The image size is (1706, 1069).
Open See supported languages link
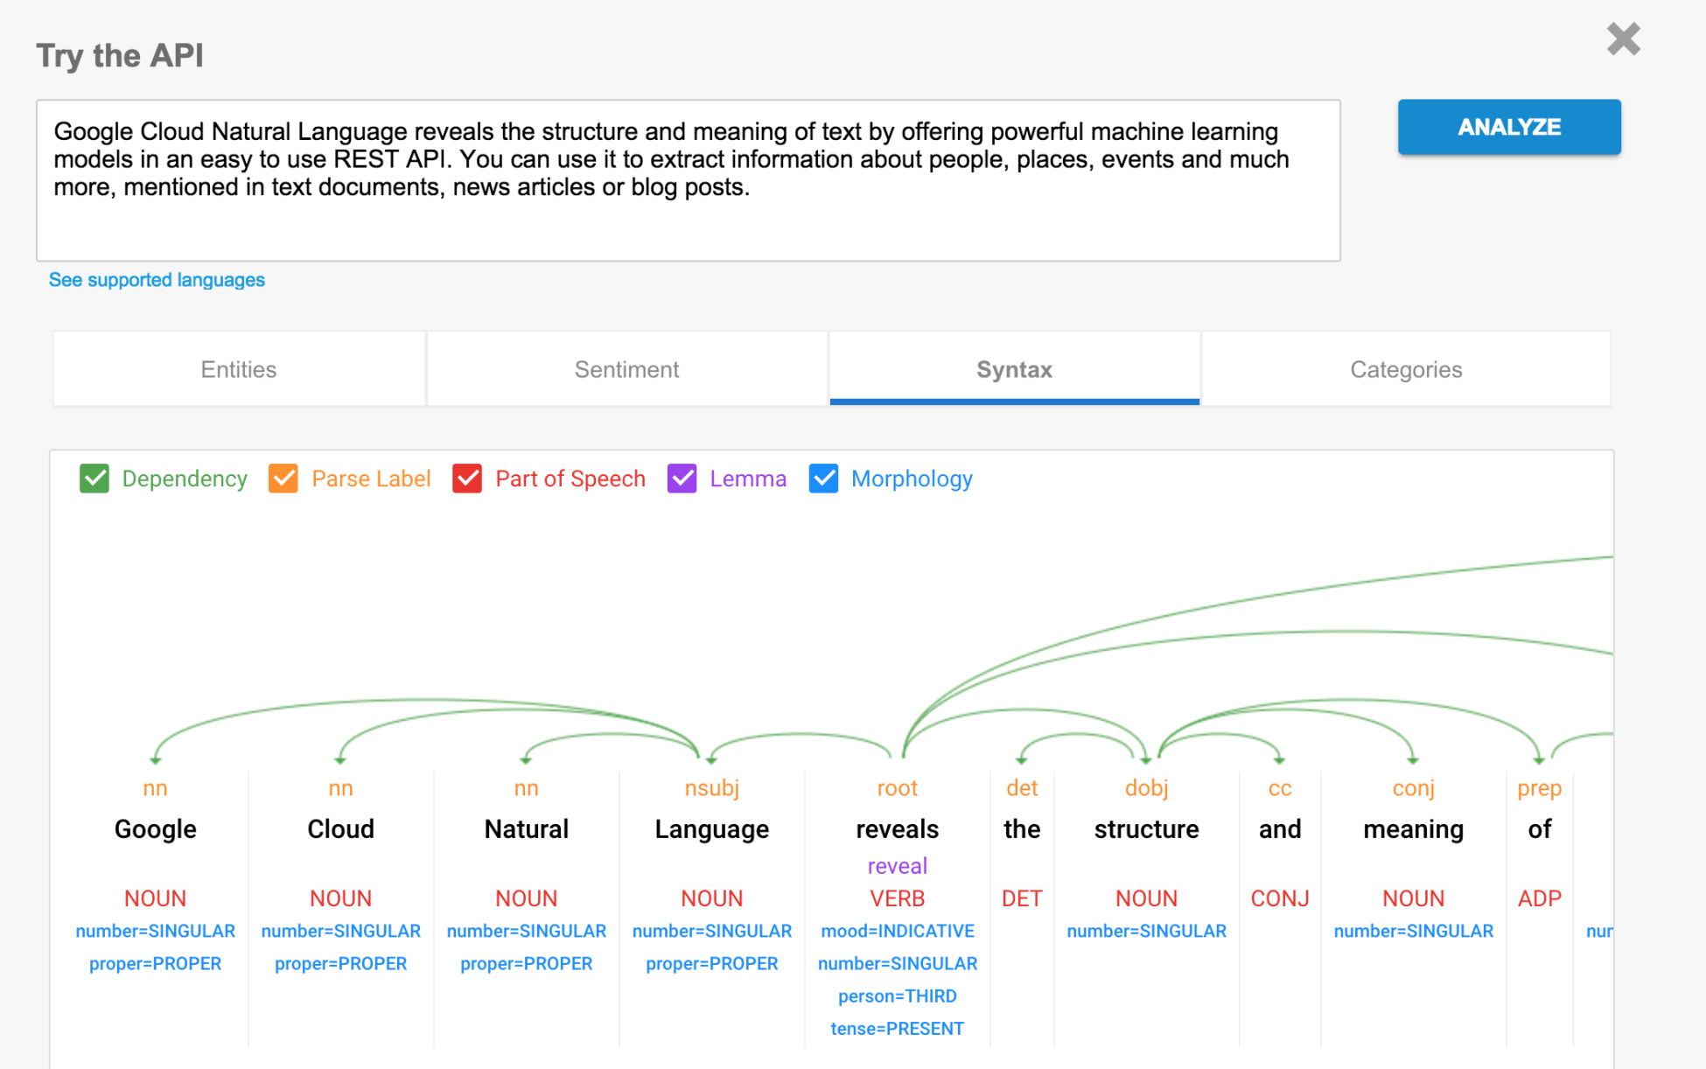click(157, 280)
